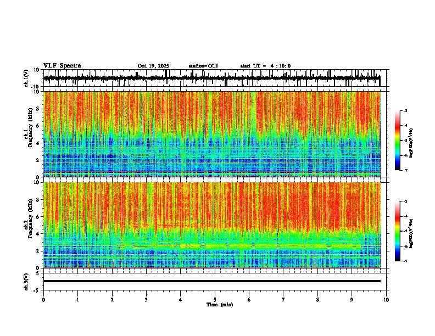Click the "-7" label on ch.1 color scale
Viewport: 435px width, 336px height.
pyautogui.click(x=405, y=170)
